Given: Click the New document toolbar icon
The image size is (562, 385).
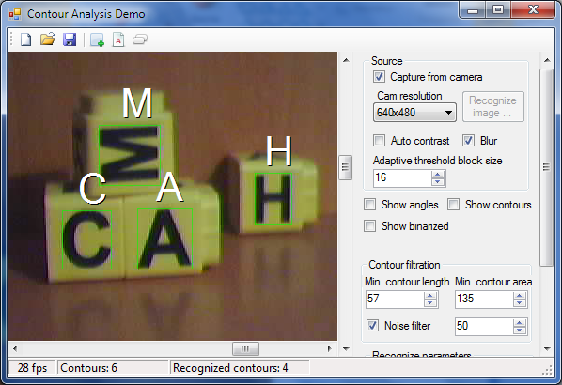Looking at the screenshot, I should pyautogui.click(x=25, y=39).
